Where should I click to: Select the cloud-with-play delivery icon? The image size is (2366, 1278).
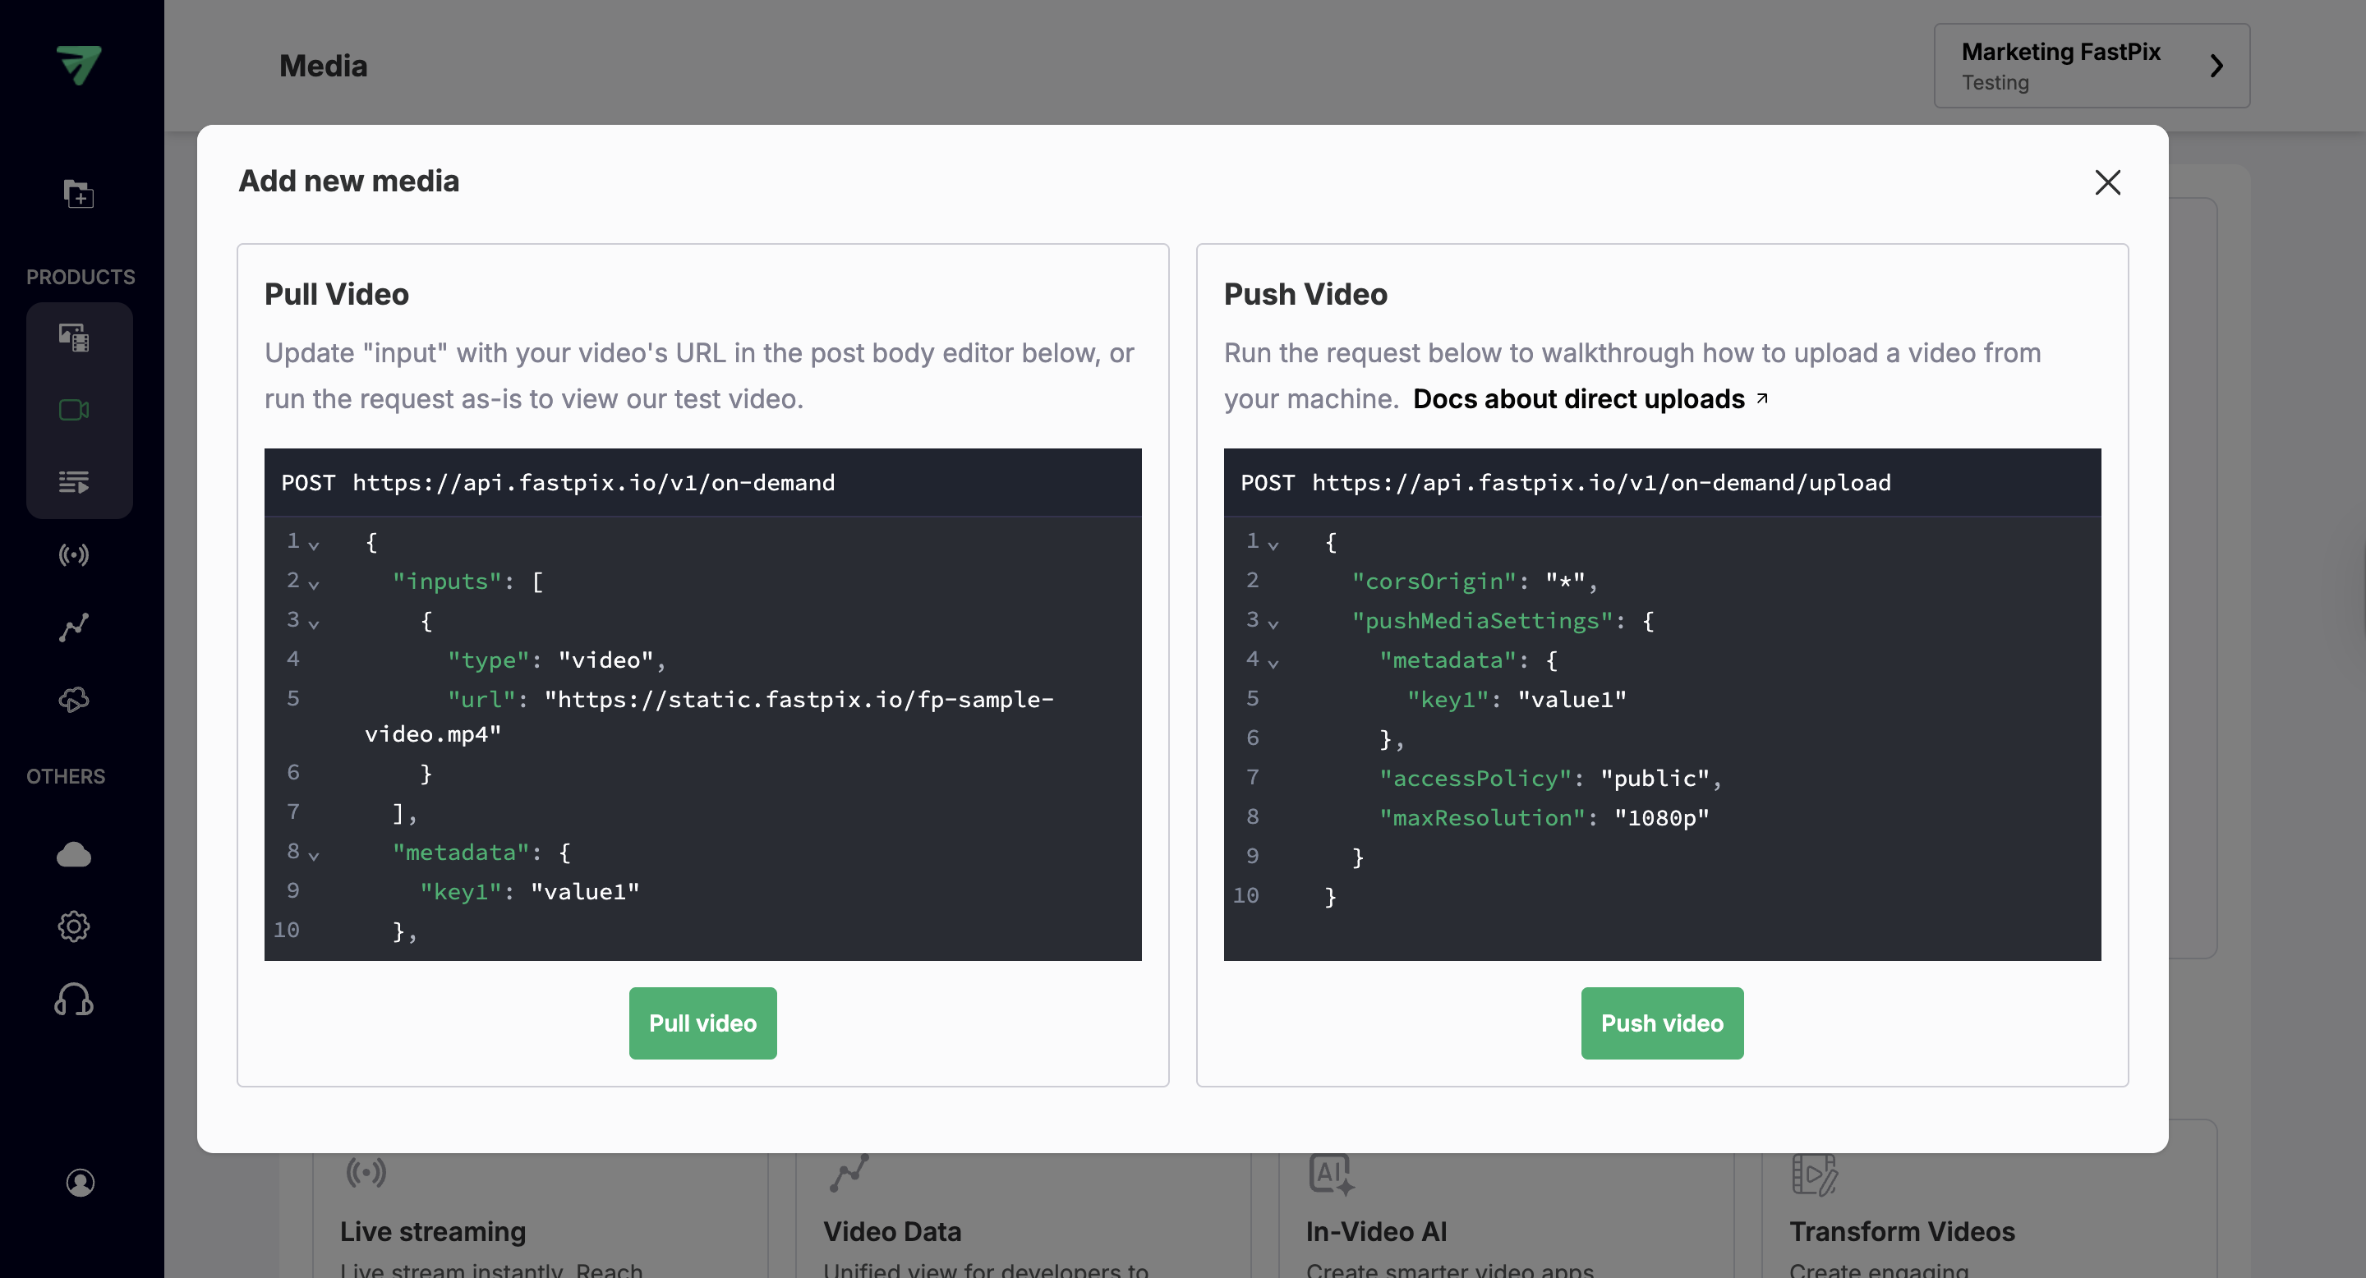[73, 700]
